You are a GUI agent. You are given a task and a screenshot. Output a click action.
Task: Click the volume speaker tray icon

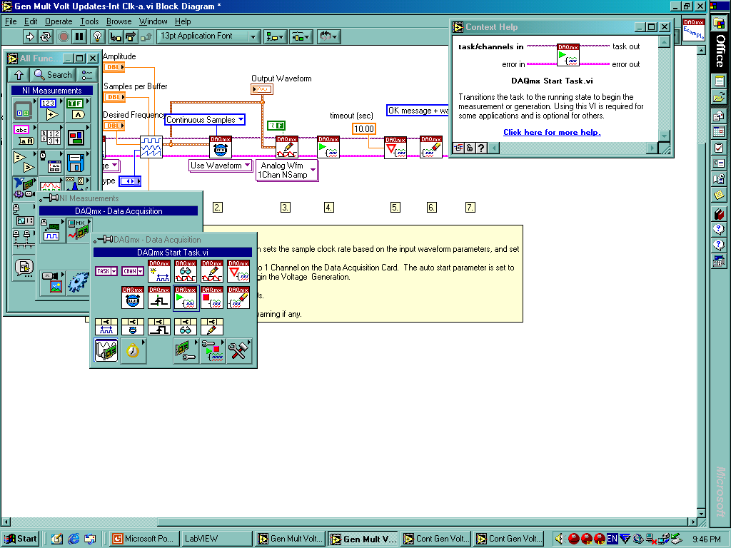(x=560, y=539)
